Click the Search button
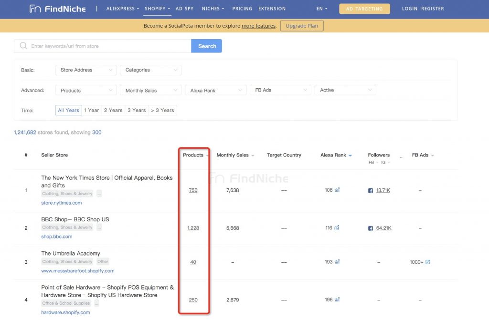Screen dimensions: 489x320 click(x=206, y=46)
